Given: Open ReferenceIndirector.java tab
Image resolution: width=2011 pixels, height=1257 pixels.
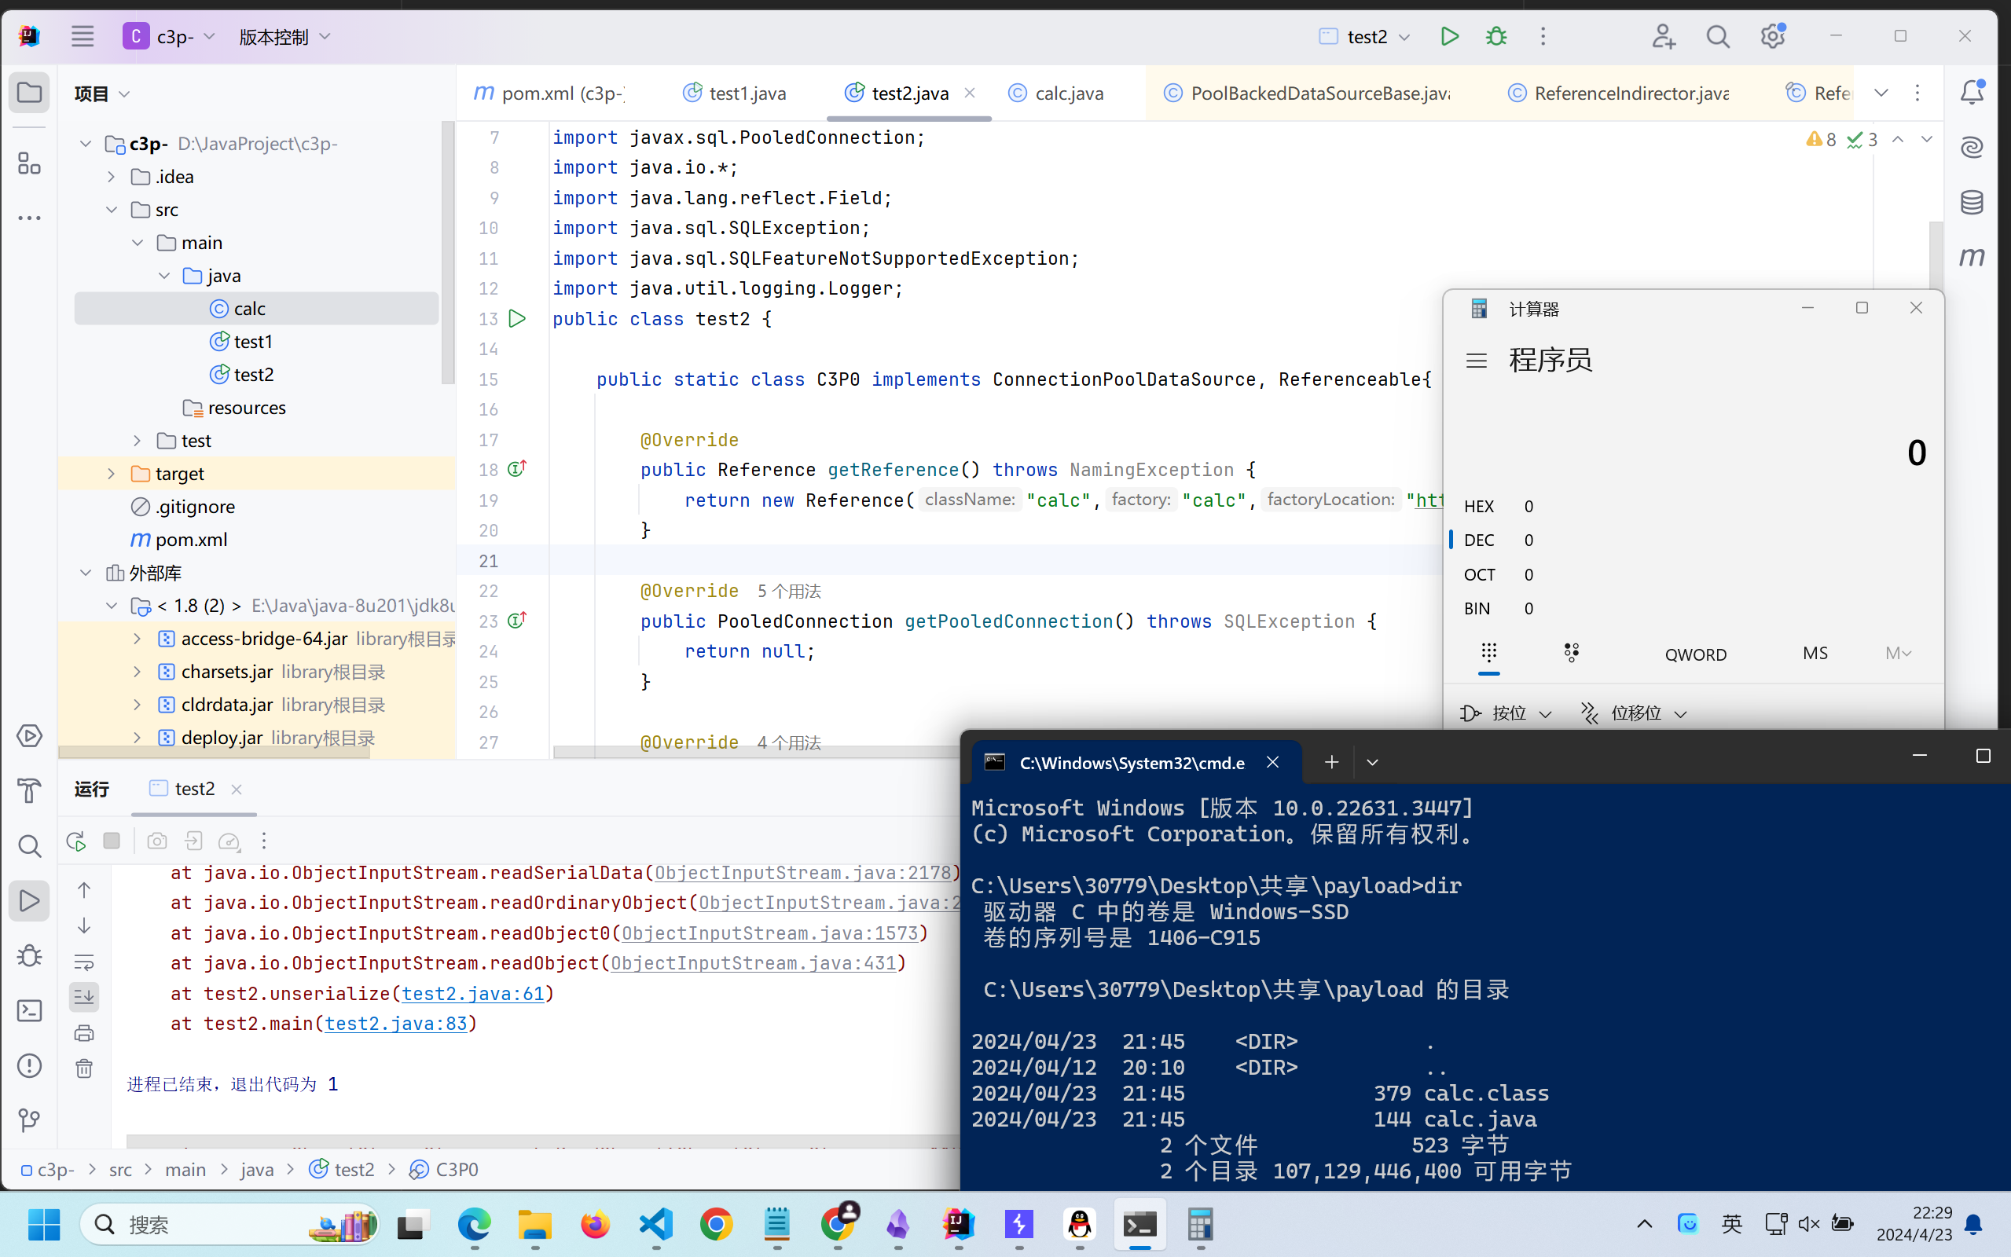Looking at the screenshot, I should pyautogui.click(x=1618, y=93).
